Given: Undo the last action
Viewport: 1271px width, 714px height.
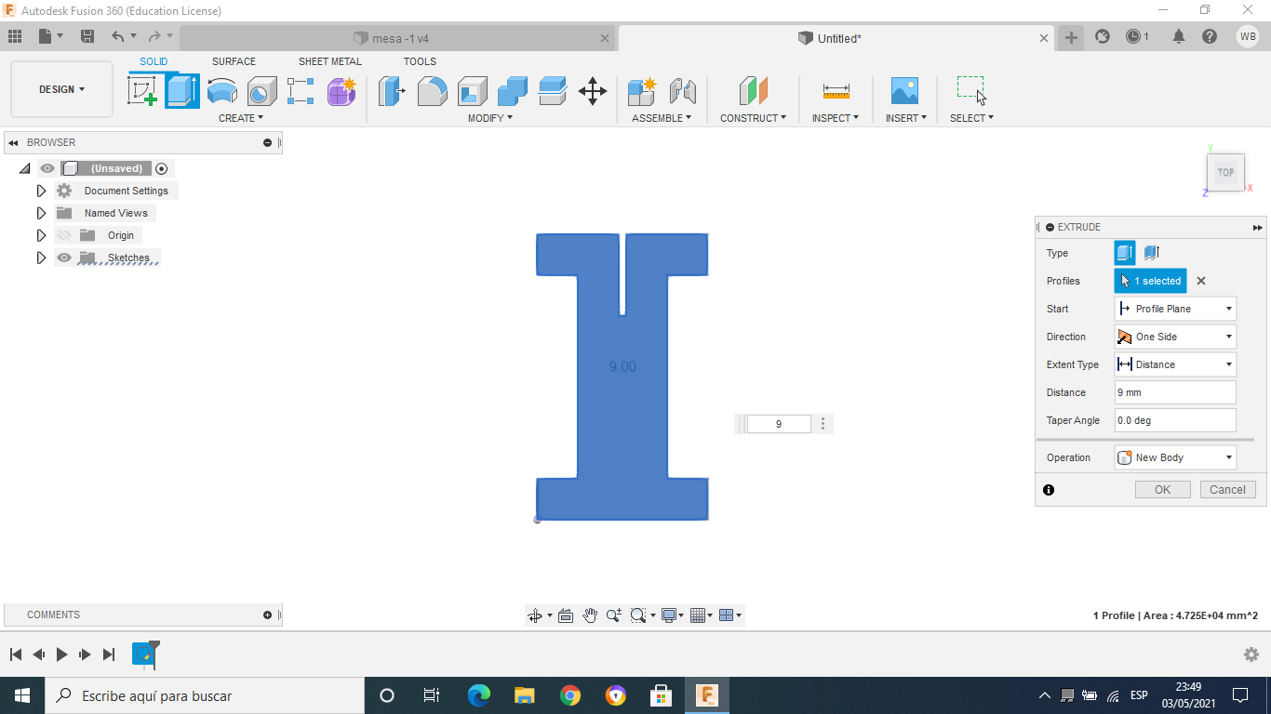Looking at the screenshot, I should (x=117, y=36).
